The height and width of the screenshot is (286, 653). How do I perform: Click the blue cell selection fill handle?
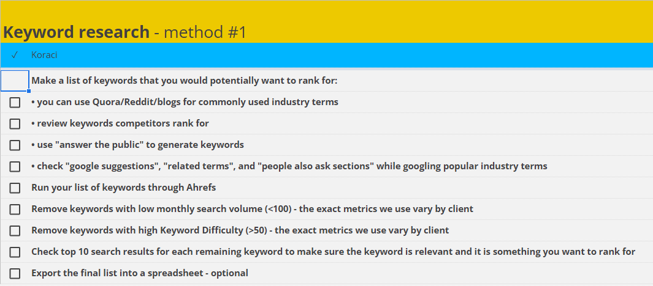coord(29,91)
